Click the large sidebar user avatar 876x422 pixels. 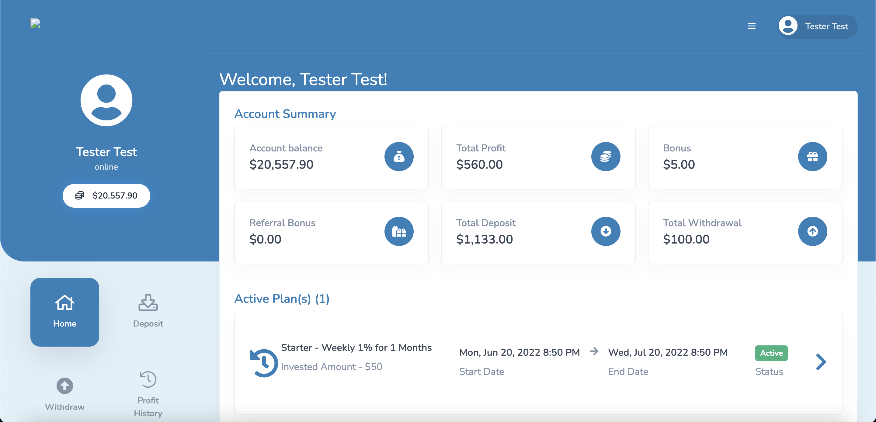click(106, 100)
